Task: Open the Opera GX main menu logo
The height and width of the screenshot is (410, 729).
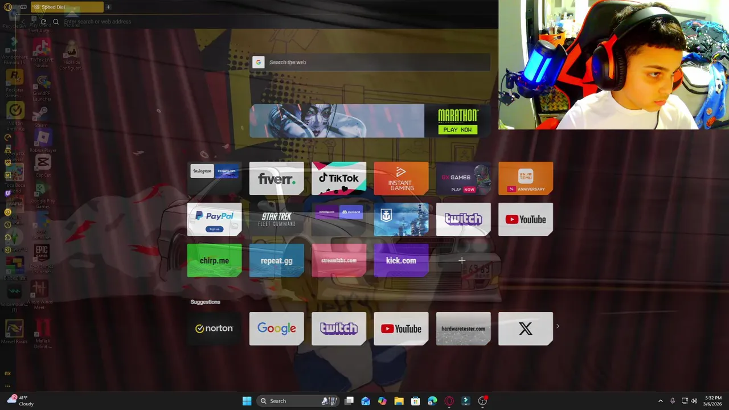Action: [7, 7]
